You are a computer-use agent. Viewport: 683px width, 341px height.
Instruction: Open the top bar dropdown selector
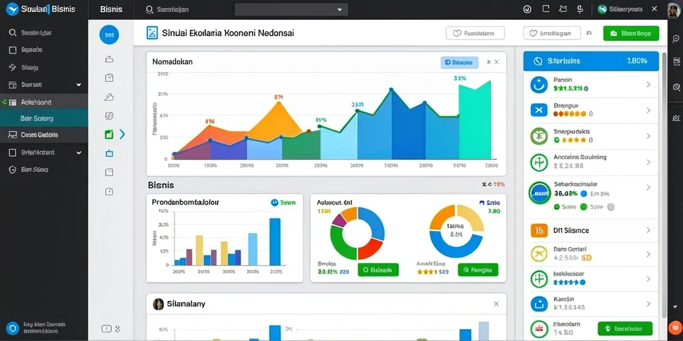tap(291, 9)
